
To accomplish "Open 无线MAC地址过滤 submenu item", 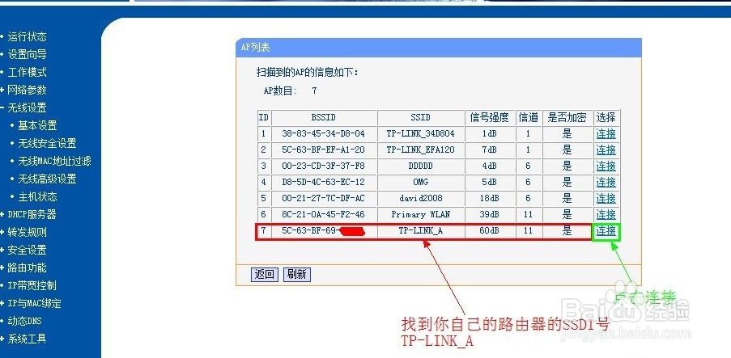I will [54, 161].
